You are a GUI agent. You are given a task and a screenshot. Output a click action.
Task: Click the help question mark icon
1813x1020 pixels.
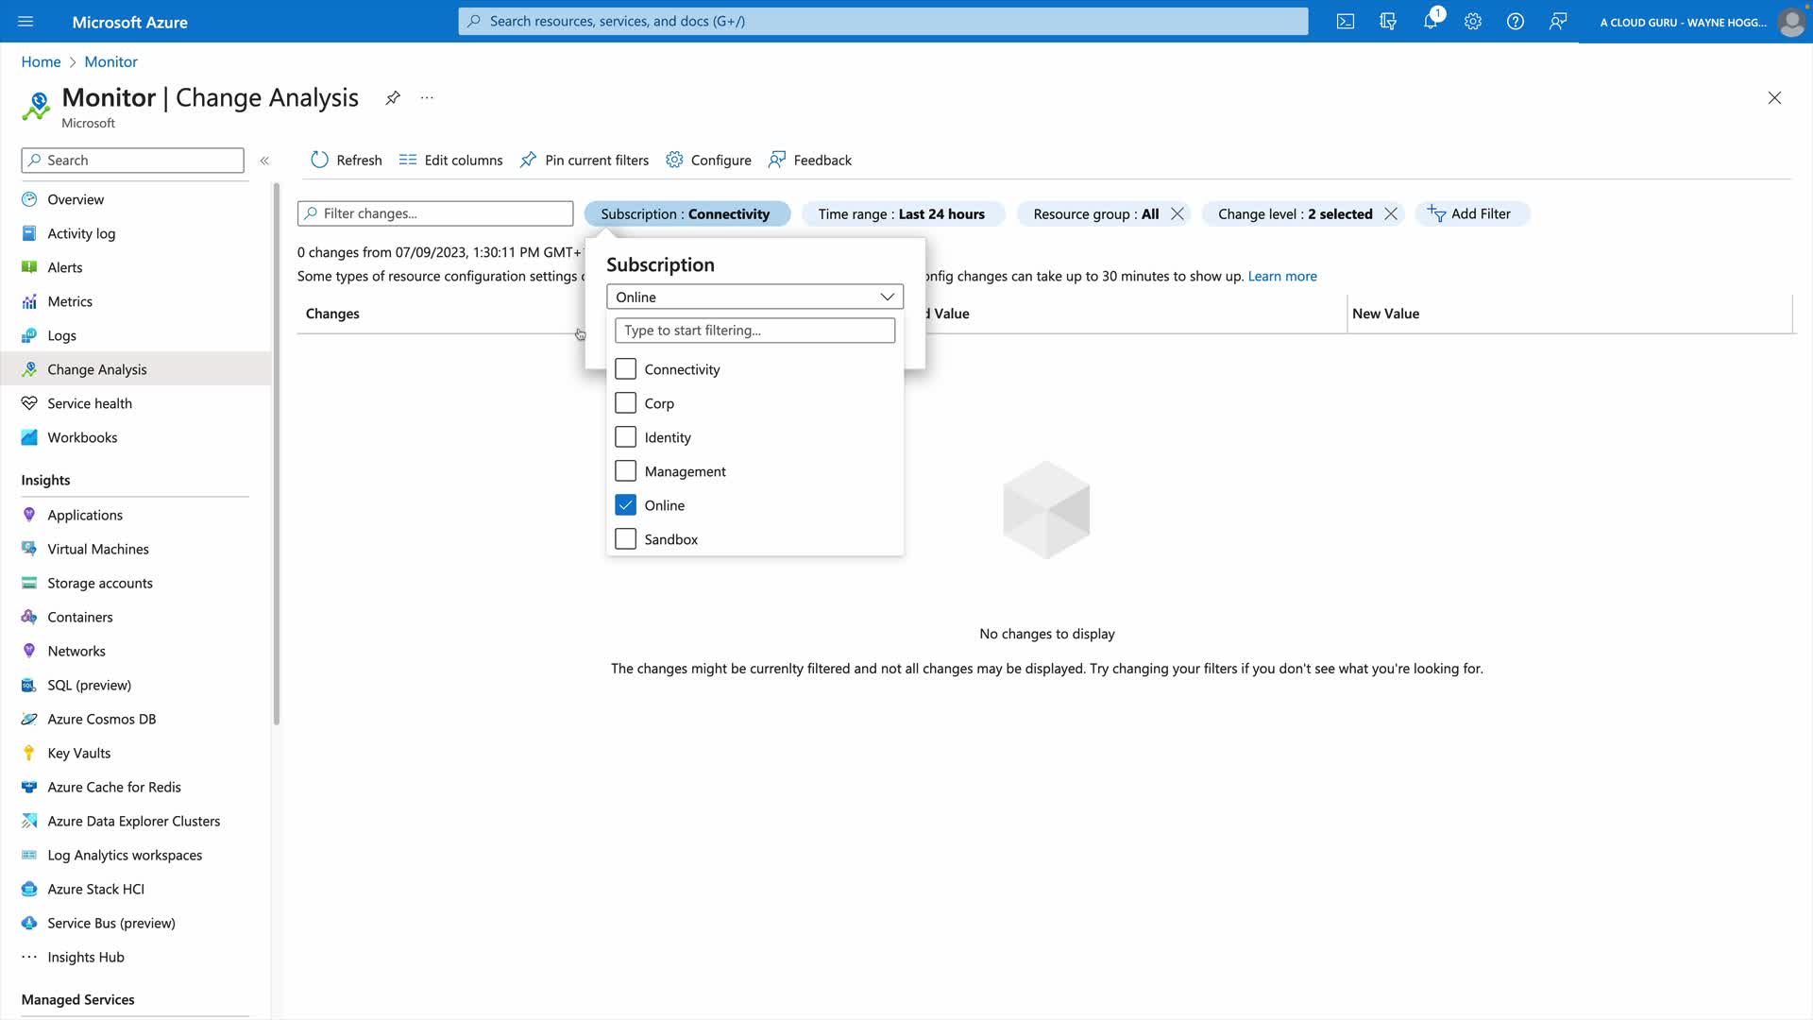click(x=1516, y=21)
